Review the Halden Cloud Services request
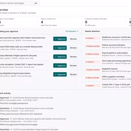This screenshot has width=131, height=131. click(73, 39)
